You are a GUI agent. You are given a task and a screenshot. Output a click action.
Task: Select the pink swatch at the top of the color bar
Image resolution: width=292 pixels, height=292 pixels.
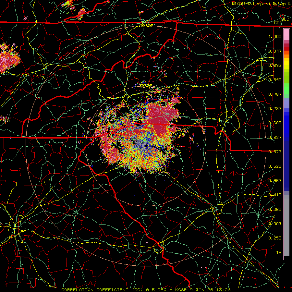tap(286, 35)
